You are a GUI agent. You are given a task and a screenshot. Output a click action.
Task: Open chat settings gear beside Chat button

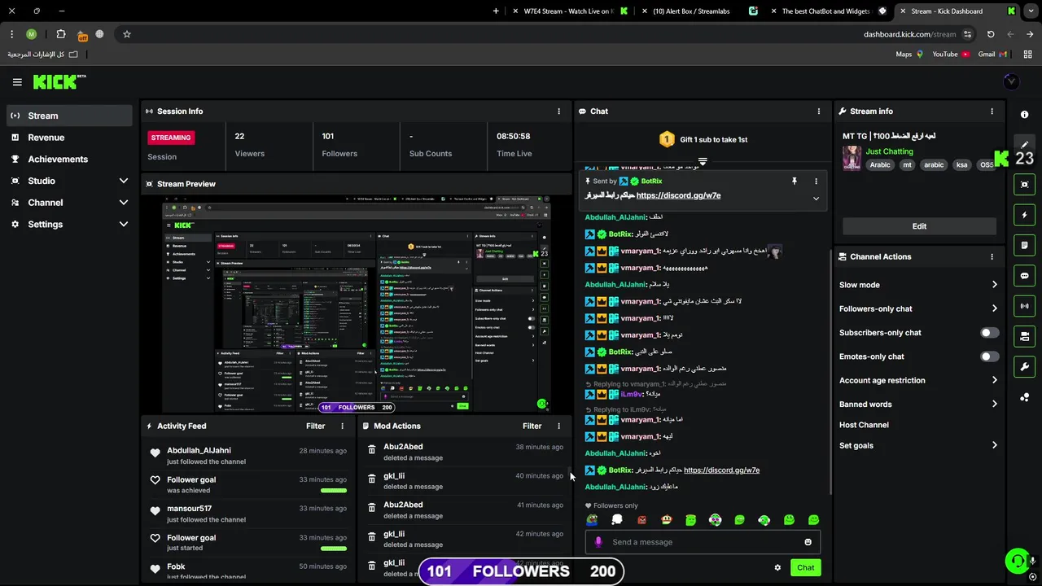(777, 568)
